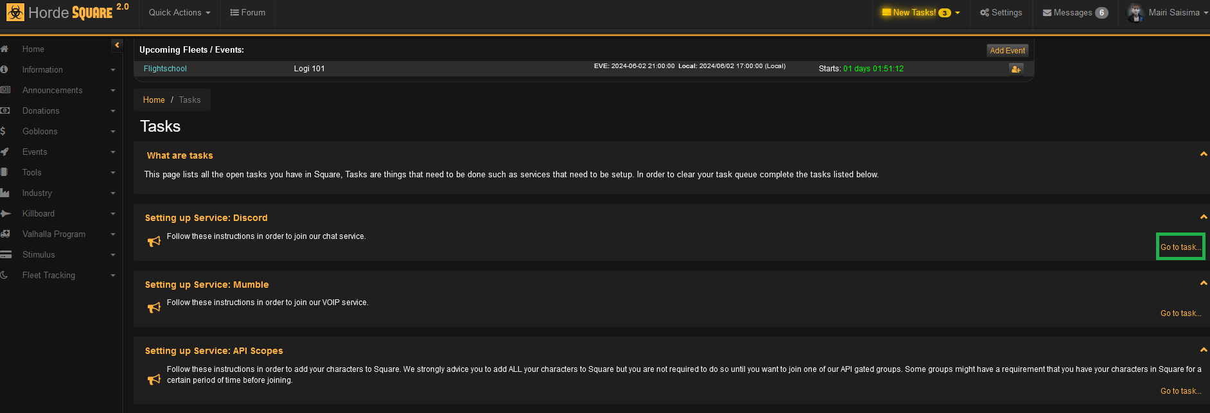Follow the Go to task link for Discord
The image size is (1210, 413).
click(1180, 247)
